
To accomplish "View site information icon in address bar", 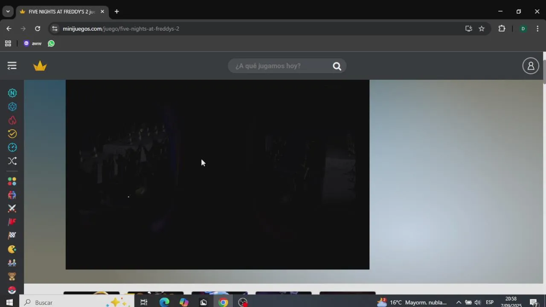I will (x=54, y=29).
